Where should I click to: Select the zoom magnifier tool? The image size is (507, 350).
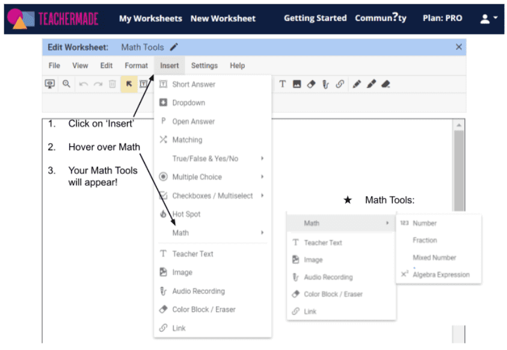point(66,84)
